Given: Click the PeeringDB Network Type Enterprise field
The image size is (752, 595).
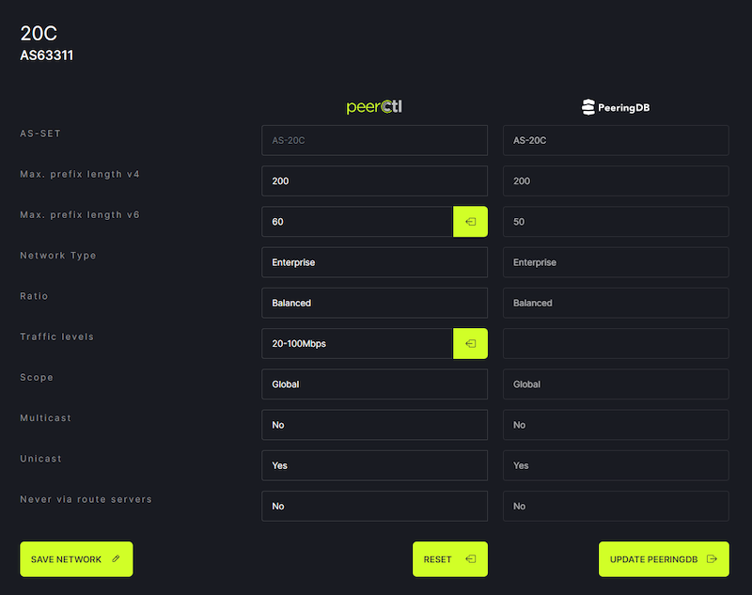Looking at the screenshot, I should [616, 262].
